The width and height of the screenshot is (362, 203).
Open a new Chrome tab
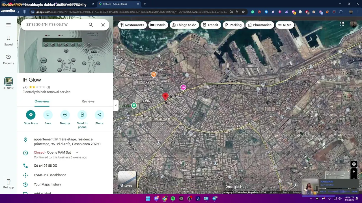click(145, 4)
